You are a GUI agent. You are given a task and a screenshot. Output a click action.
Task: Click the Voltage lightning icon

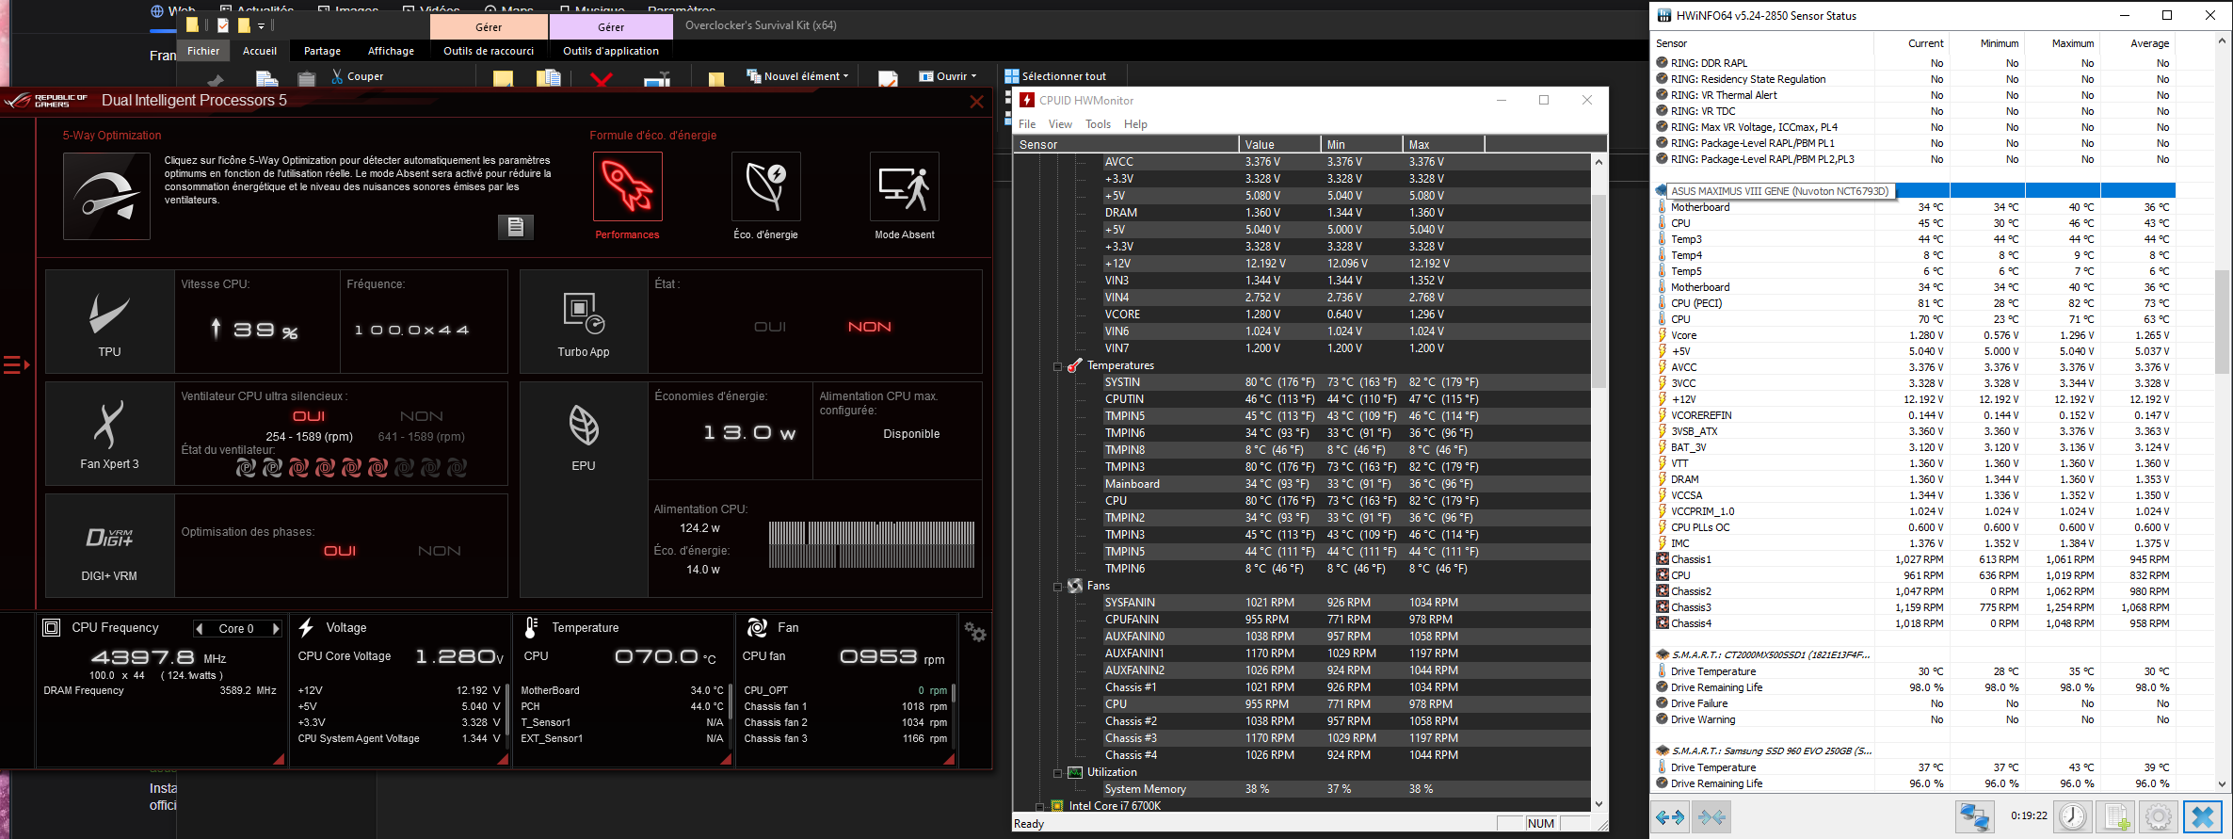[x=307, y=627]
